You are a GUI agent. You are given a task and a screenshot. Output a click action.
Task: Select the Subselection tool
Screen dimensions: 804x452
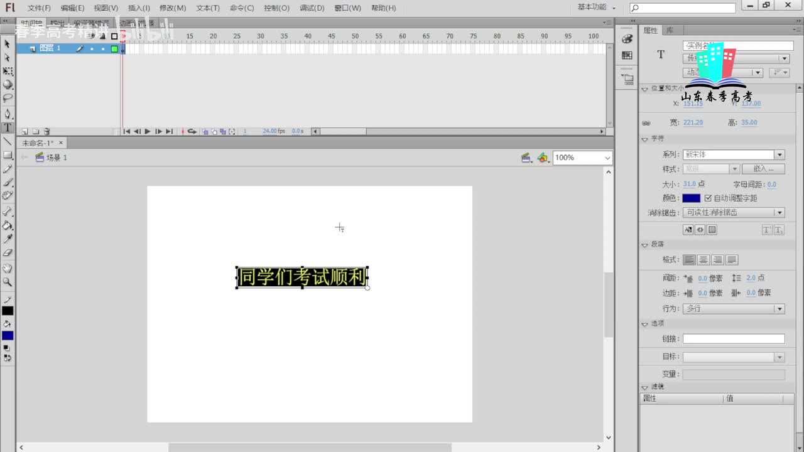[8, 58]
